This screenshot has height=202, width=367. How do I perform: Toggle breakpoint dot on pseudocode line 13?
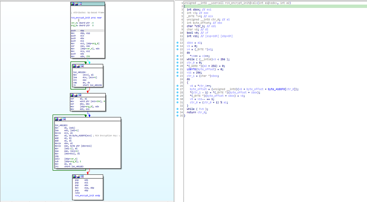pyautogui.click(x=177, y=43)
